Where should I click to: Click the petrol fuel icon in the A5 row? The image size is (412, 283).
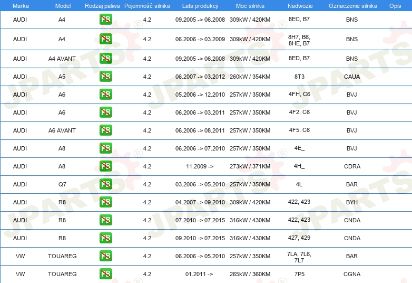(x=105, y=77)
